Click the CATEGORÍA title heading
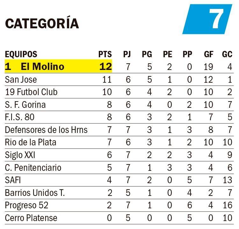The image size is (239, 229). pyautogui.click(x=42, y=24)
